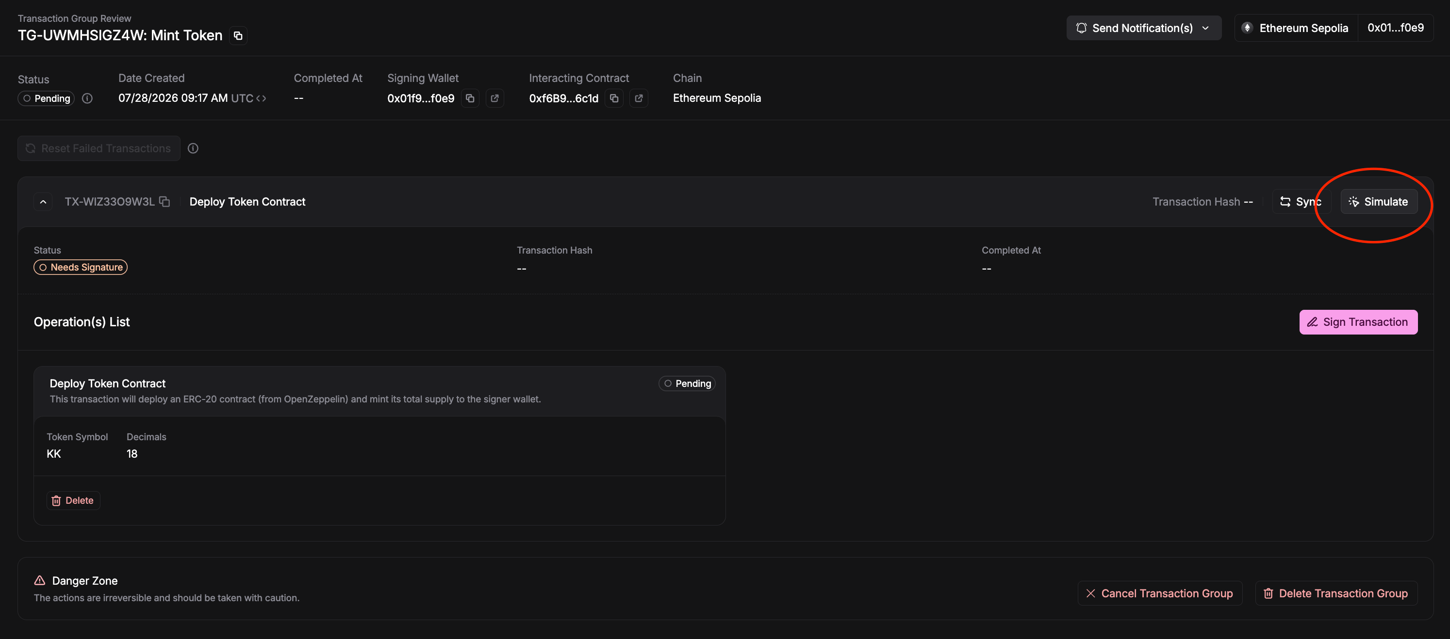The image size is (1450, 639).
Task: Click the Ethereum Sepolia network selector
Action: point(1296,28)
